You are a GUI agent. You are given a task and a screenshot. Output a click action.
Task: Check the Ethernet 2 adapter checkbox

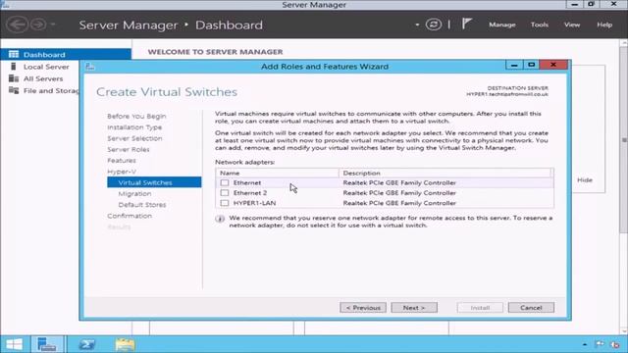click(x=225, y=193)
